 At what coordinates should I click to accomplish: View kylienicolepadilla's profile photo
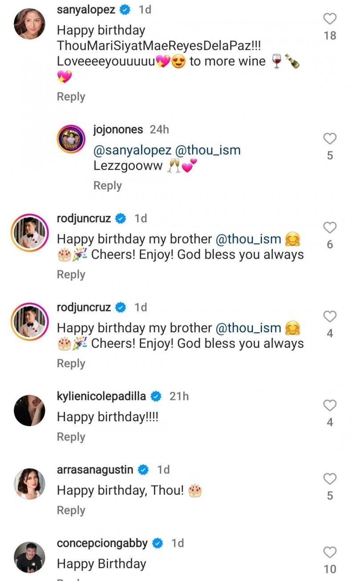(30, 410)
